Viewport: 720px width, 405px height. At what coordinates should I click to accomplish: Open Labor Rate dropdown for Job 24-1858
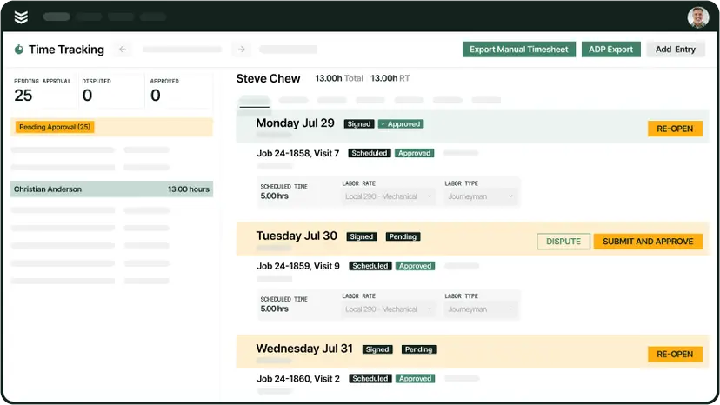point(389,196)
